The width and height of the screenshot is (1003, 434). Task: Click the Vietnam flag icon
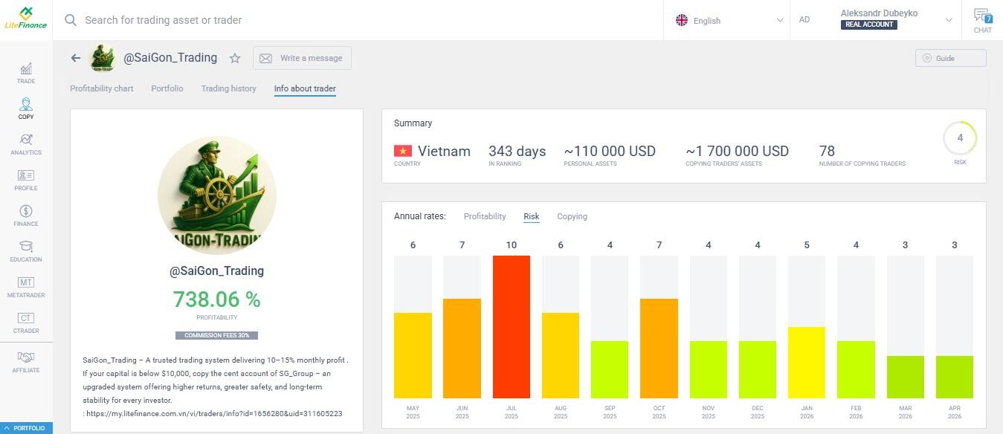(x=403, y=152)
